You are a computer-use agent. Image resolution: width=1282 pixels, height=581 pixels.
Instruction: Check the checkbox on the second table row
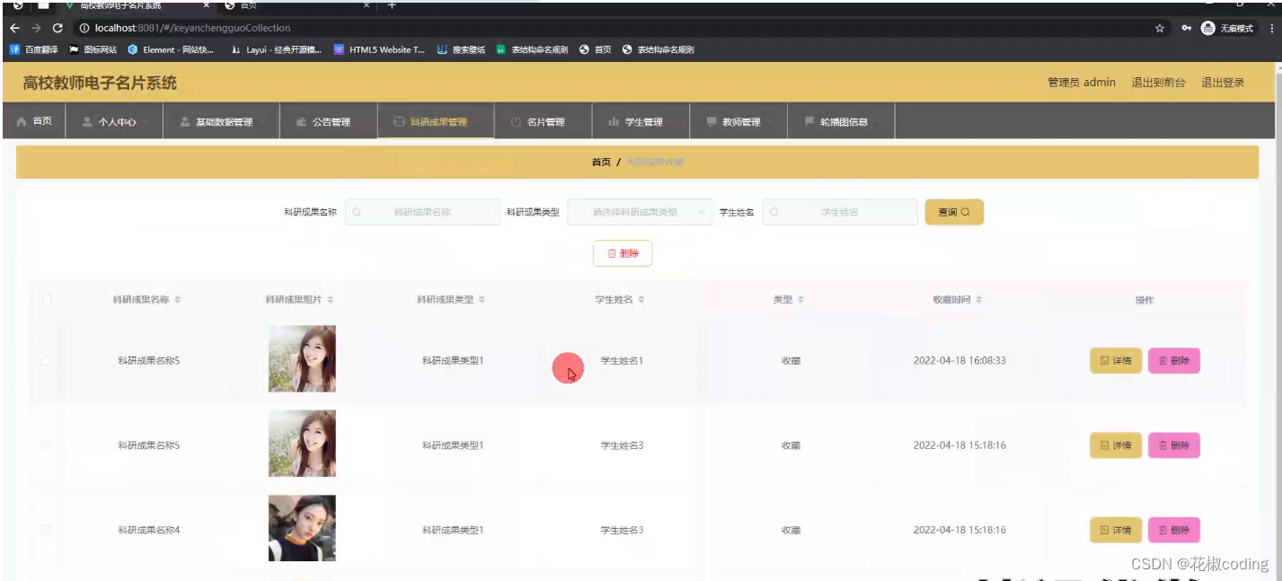click(x=47, y=445)
